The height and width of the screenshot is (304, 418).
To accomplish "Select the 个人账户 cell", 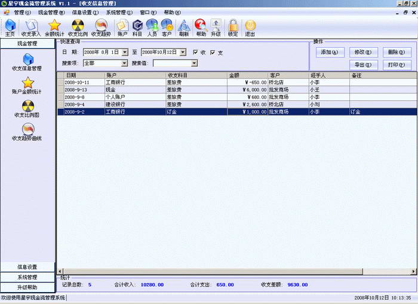I will click(x=135, y=97).
